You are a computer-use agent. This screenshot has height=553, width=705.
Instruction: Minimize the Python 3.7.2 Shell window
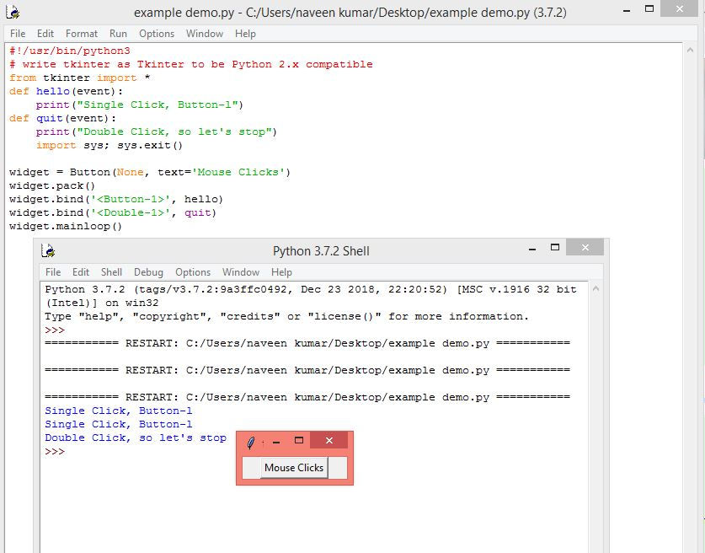532,249
